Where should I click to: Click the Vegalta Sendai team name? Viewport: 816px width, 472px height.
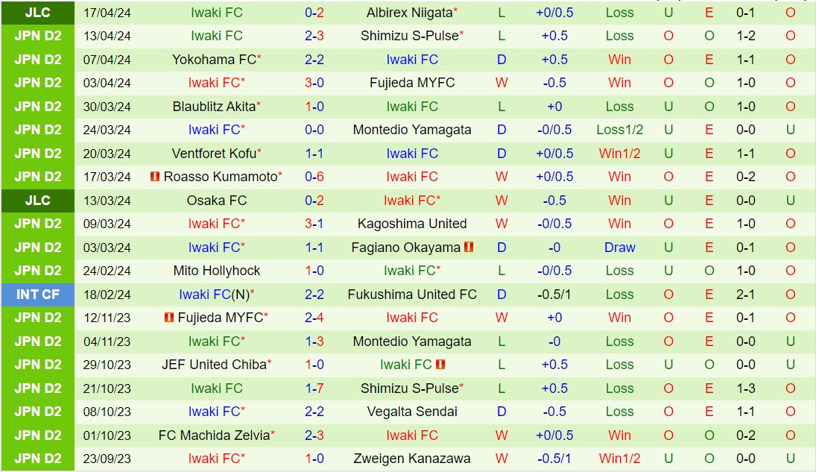(412, 412)
